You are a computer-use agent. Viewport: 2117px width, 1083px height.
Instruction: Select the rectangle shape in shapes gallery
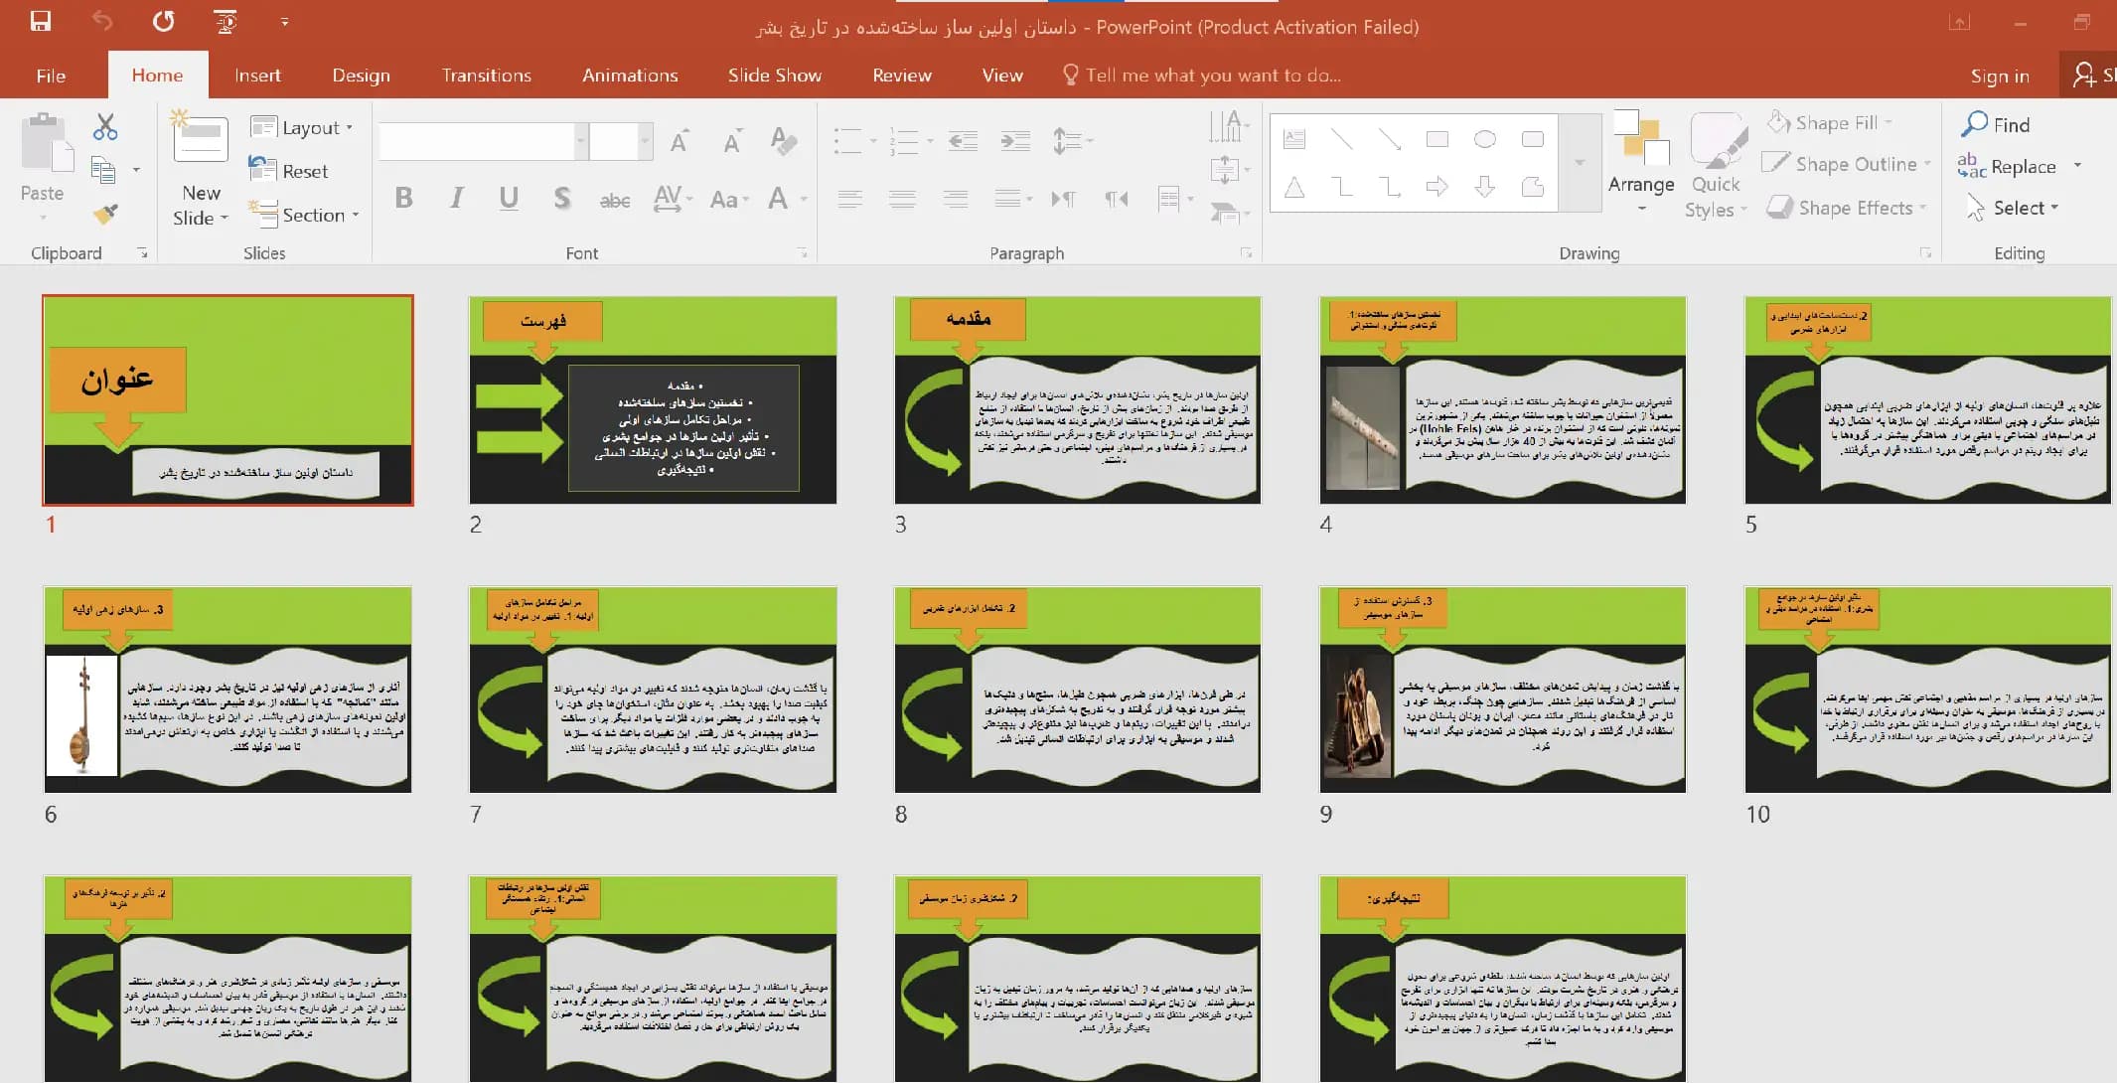pyautogui.click(x=1437, y=139)
